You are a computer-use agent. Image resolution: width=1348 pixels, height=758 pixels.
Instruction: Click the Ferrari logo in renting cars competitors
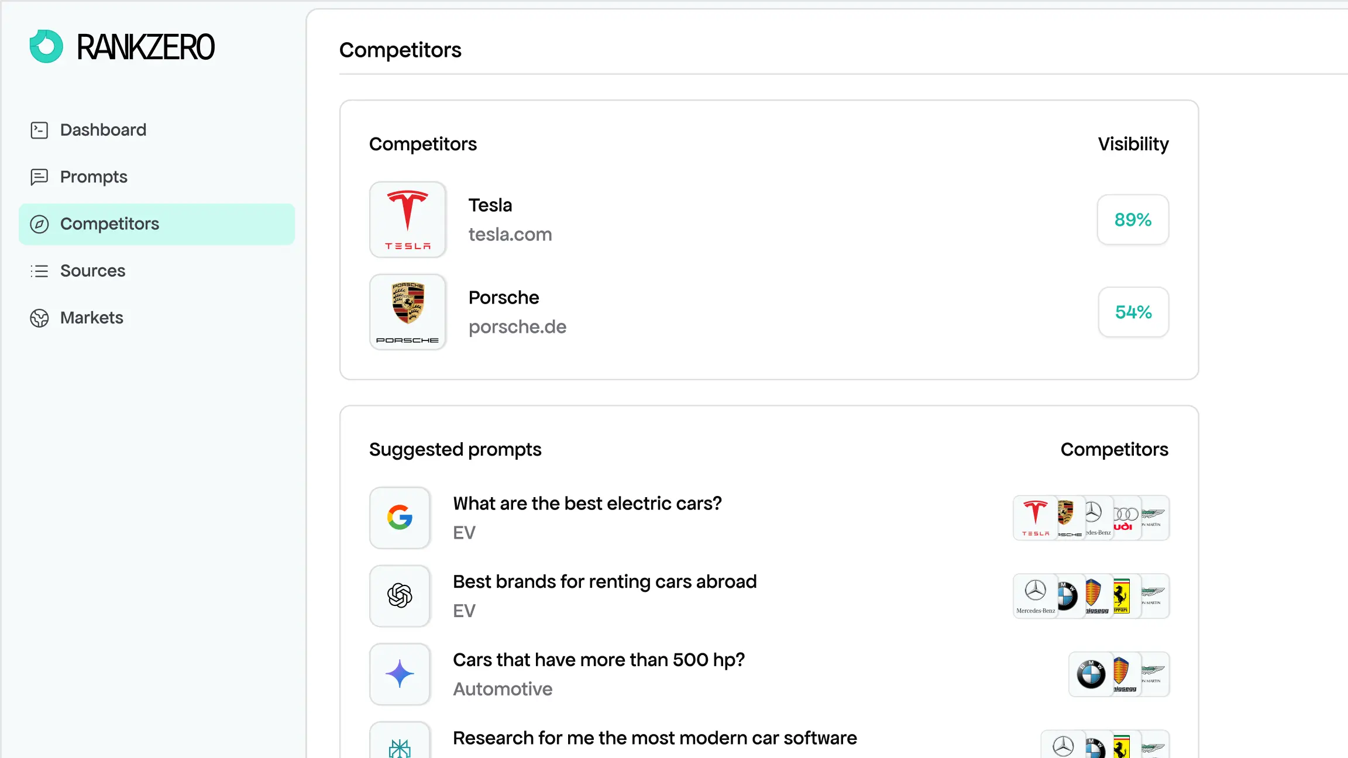point(1122,596)
